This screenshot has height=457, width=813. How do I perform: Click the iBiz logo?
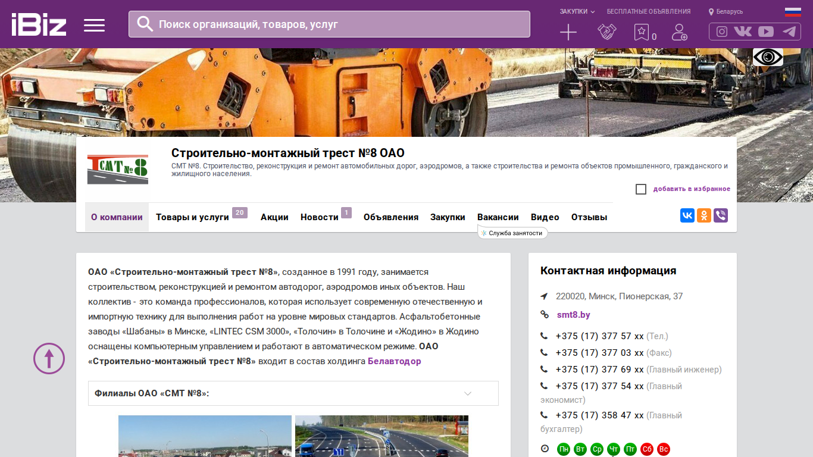(39, 24)
